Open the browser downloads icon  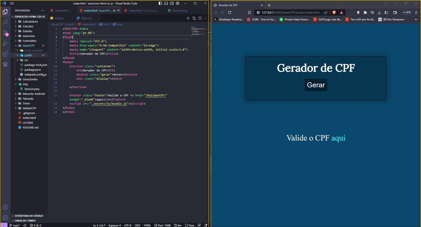pos(379,12)
